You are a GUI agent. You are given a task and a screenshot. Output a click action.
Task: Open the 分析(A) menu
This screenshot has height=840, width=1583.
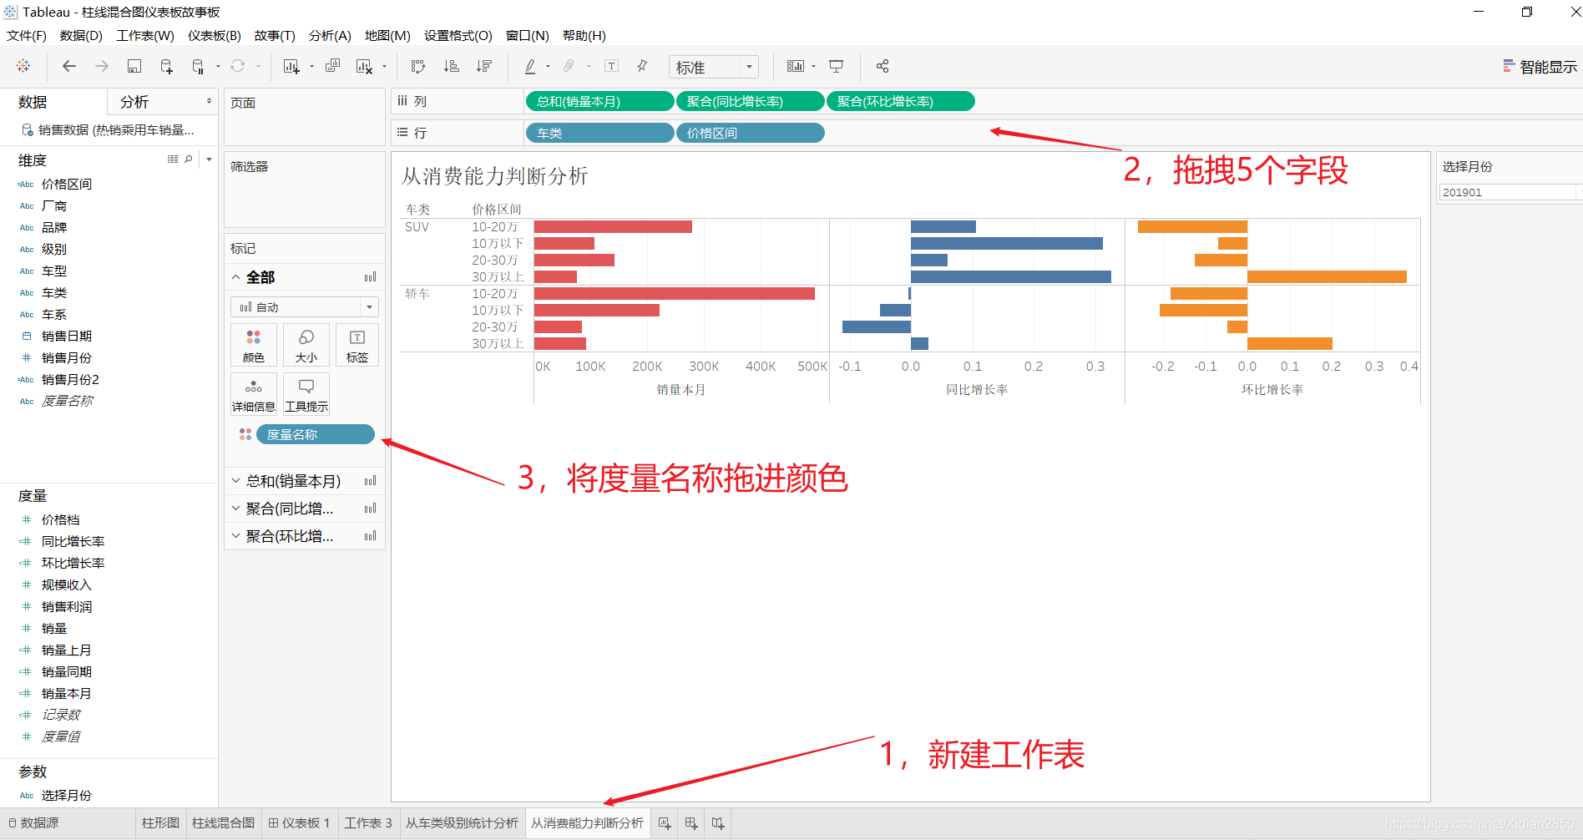pos(330,36)
